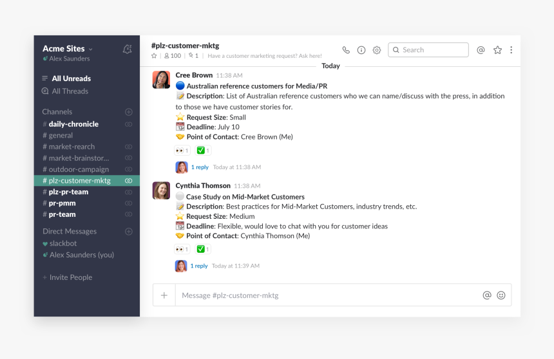Click shared channel icon next to plz-pr-team
554x359 pixels.
pos(129,192)
